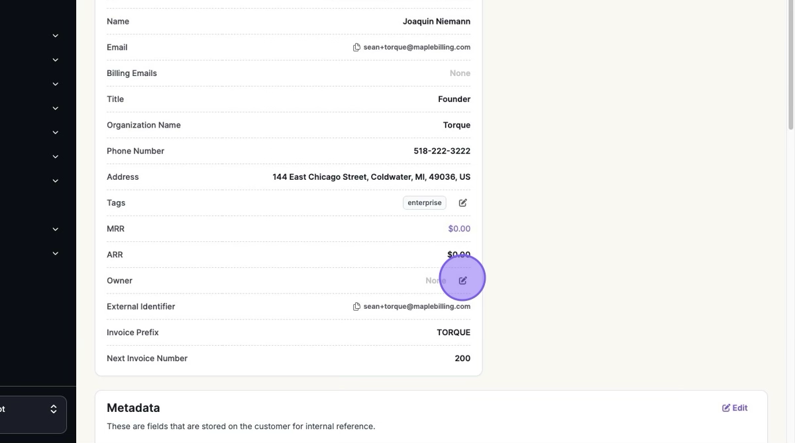
Task: Expand sidebar chevron level with MRR row
Action: click(x=56, y=229)
